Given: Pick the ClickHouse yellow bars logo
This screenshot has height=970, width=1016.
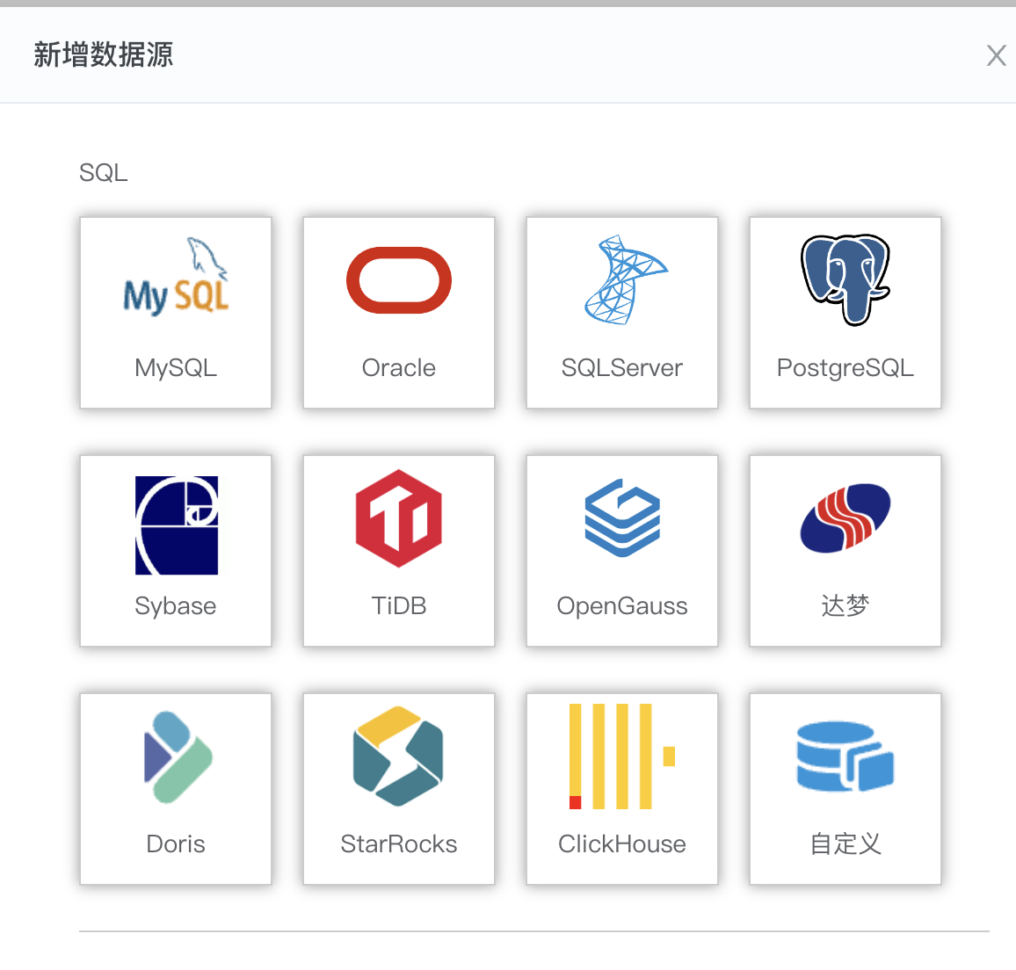Looking at the screenshot, I should pyautogui.click(x=622, y=756).
